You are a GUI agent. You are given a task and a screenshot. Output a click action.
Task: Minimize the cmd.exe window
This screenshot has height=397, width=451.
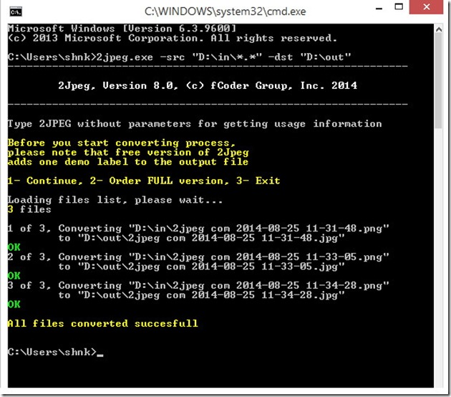(379, 9)
